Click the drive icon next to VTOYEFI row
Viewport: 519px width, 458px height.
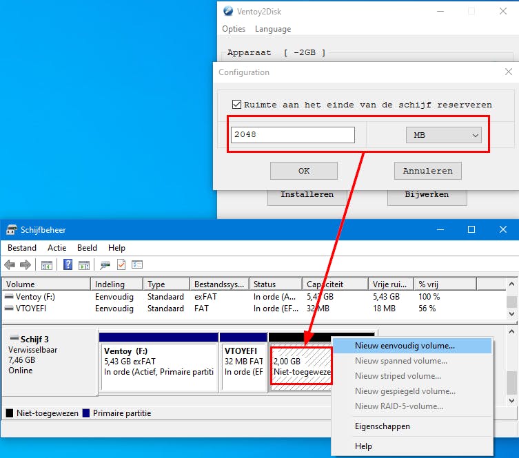pos(9,309)
